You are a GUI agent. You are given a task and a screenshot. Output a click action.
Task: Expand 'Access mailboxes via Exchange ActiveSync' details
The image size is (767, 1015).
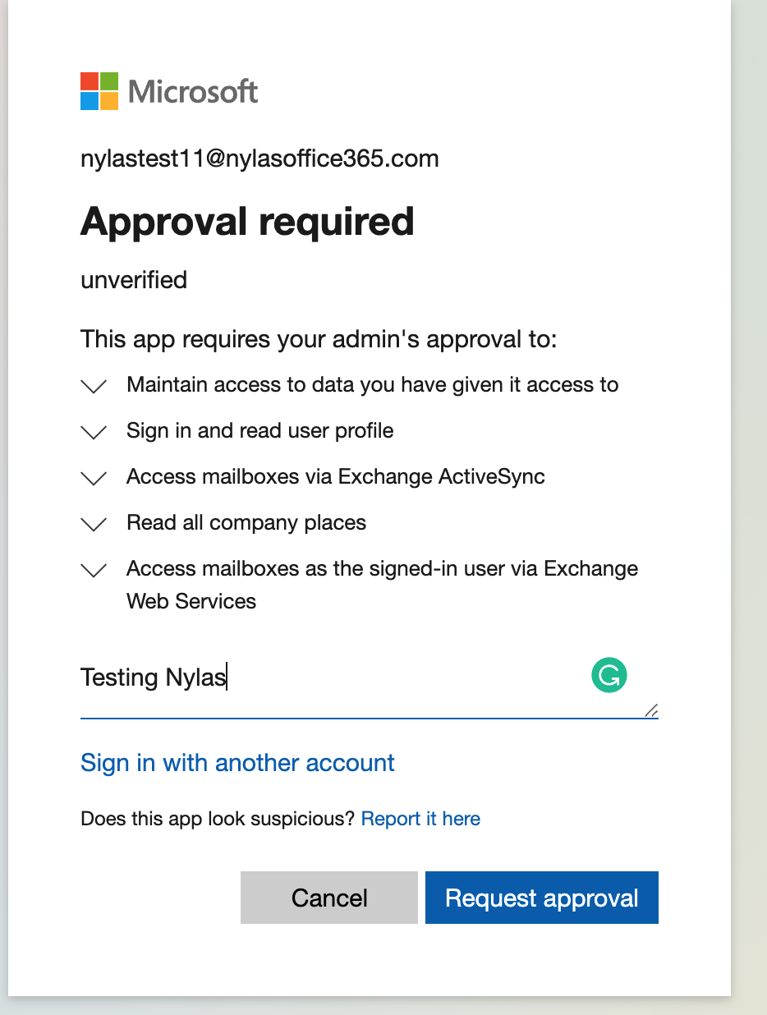[94, 478]
